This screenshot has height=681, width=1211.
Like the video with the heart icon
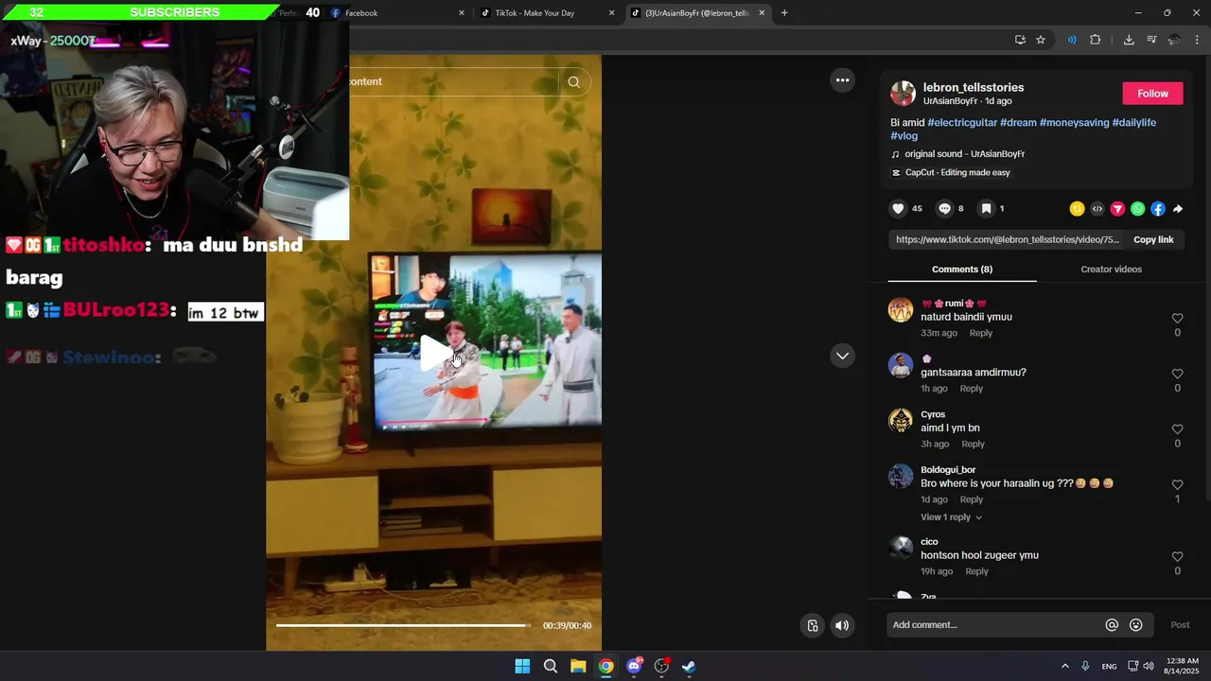click(899, 209)
